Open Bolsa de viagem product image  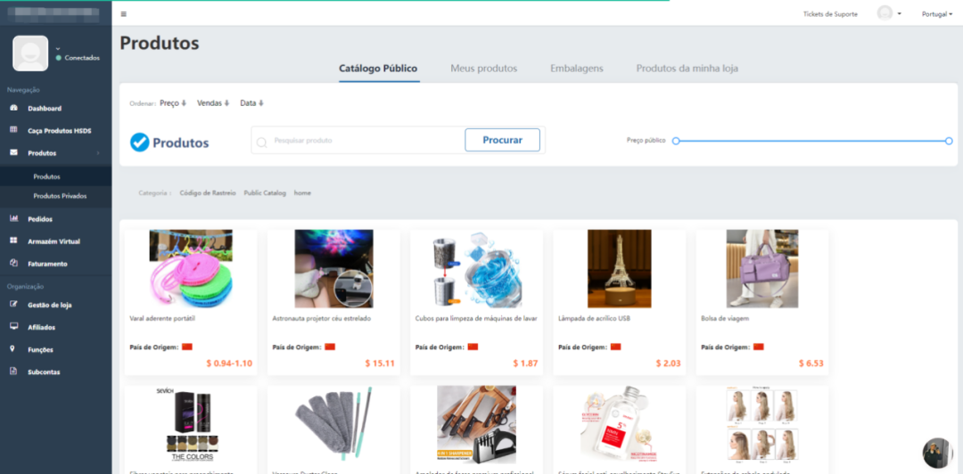[x=762, y=269]
